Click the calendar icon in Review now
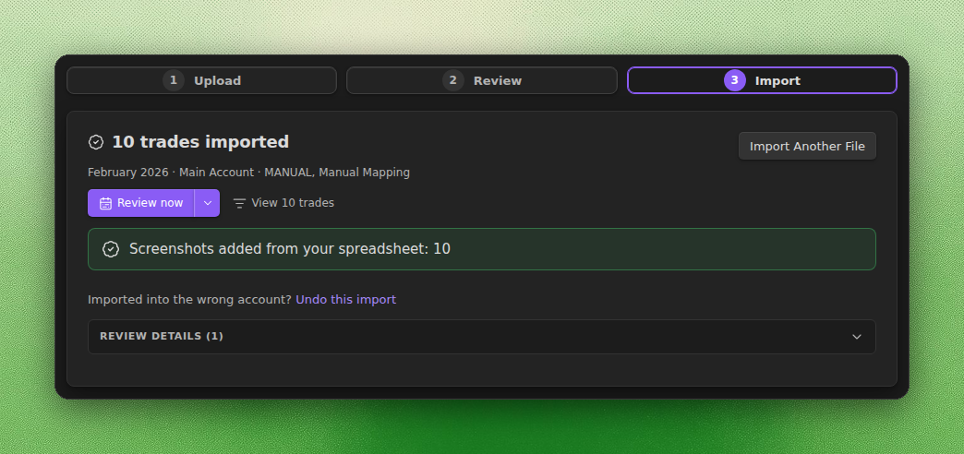The image size is (964, 454). tap(106, 203)
